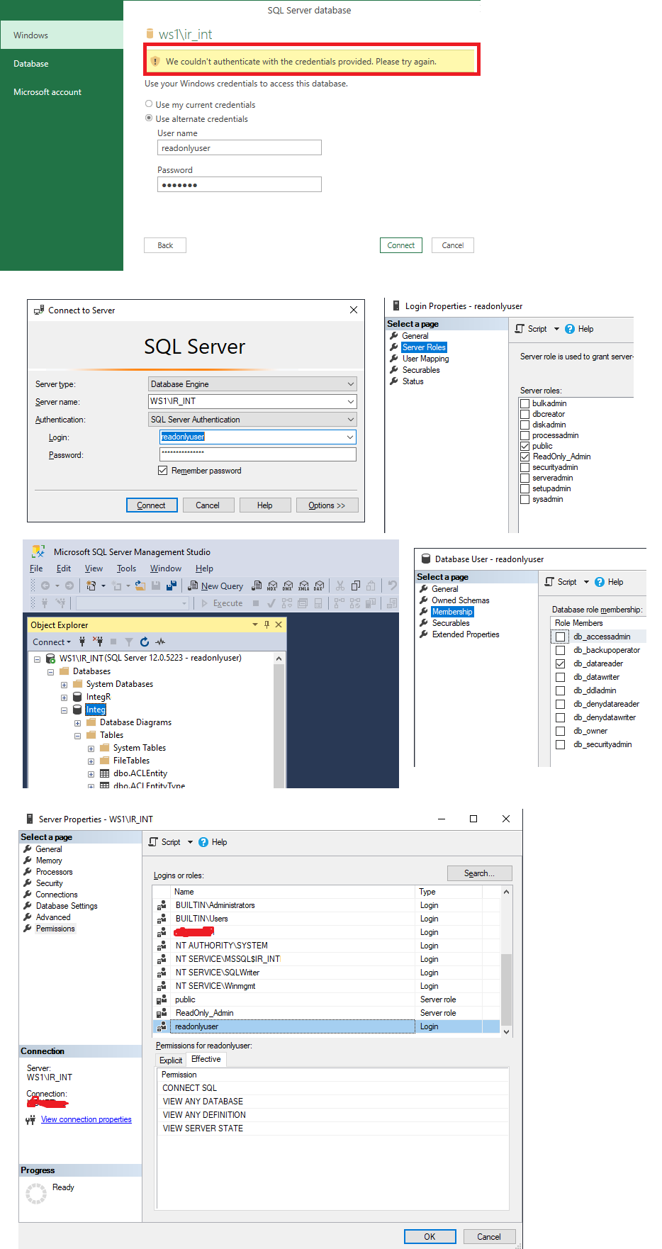Viewport: 662px width, 1249px height.
Task: Click the MDX query icon in SSMS toolbar
Action: (272, 586)
